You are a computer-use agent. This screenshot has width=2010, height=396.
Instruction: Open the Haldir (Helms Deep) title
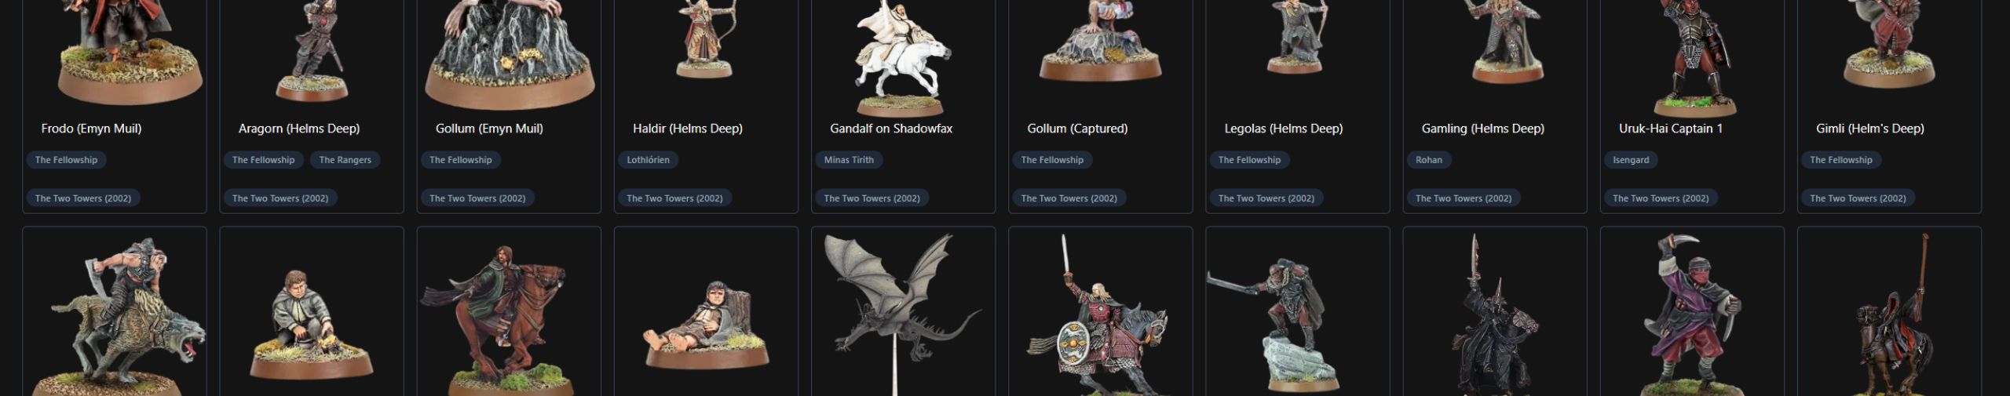687,129
